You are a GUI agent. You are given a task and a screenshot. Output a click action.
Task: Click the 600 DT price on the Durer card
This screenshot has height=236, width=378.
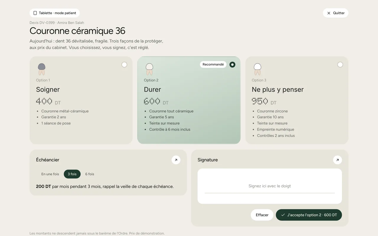tap(156, 101)
